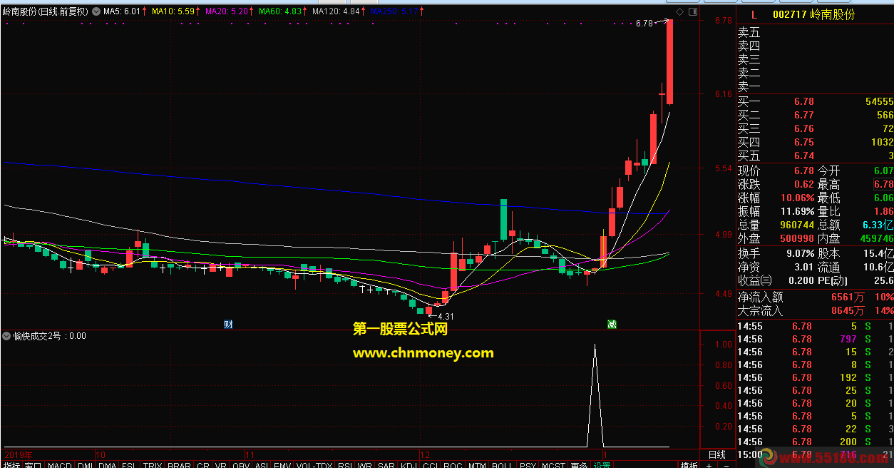Click the minus zoom button at bottom
The image size is (894, 468).
[726, 465]
